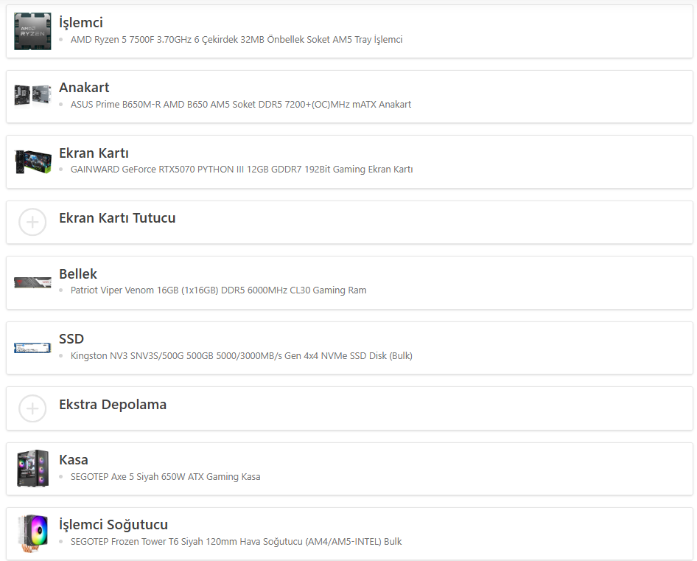This screenshot has width=697, height=561.
Task: Select the Ekran Kartı Tutucu heading
Action: point(117,217)
